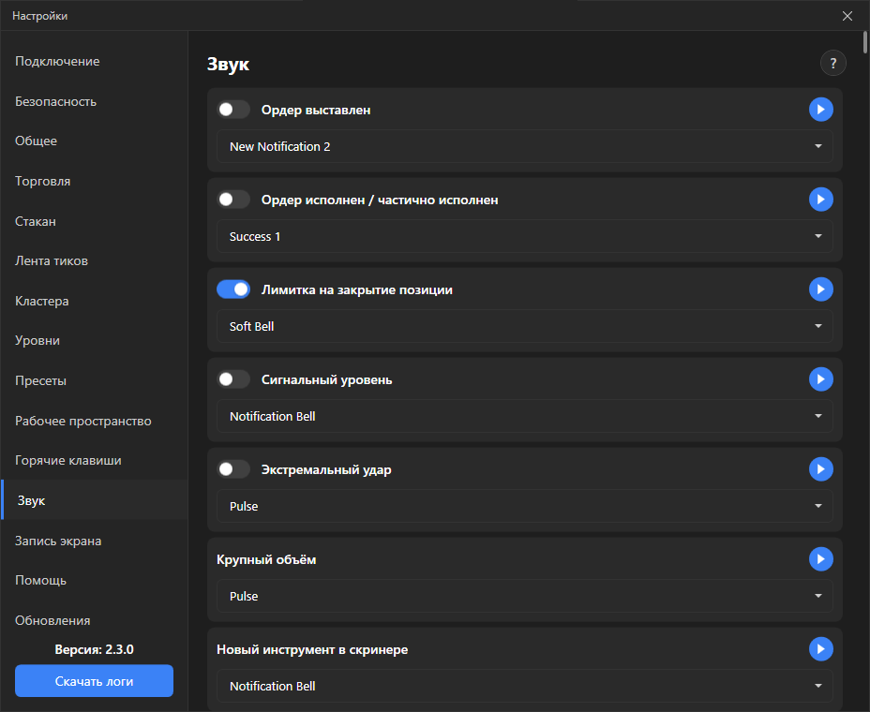This screenshot has height=712, width=870.
Task: Select the Звук section in sidebar
Action: 95,500
